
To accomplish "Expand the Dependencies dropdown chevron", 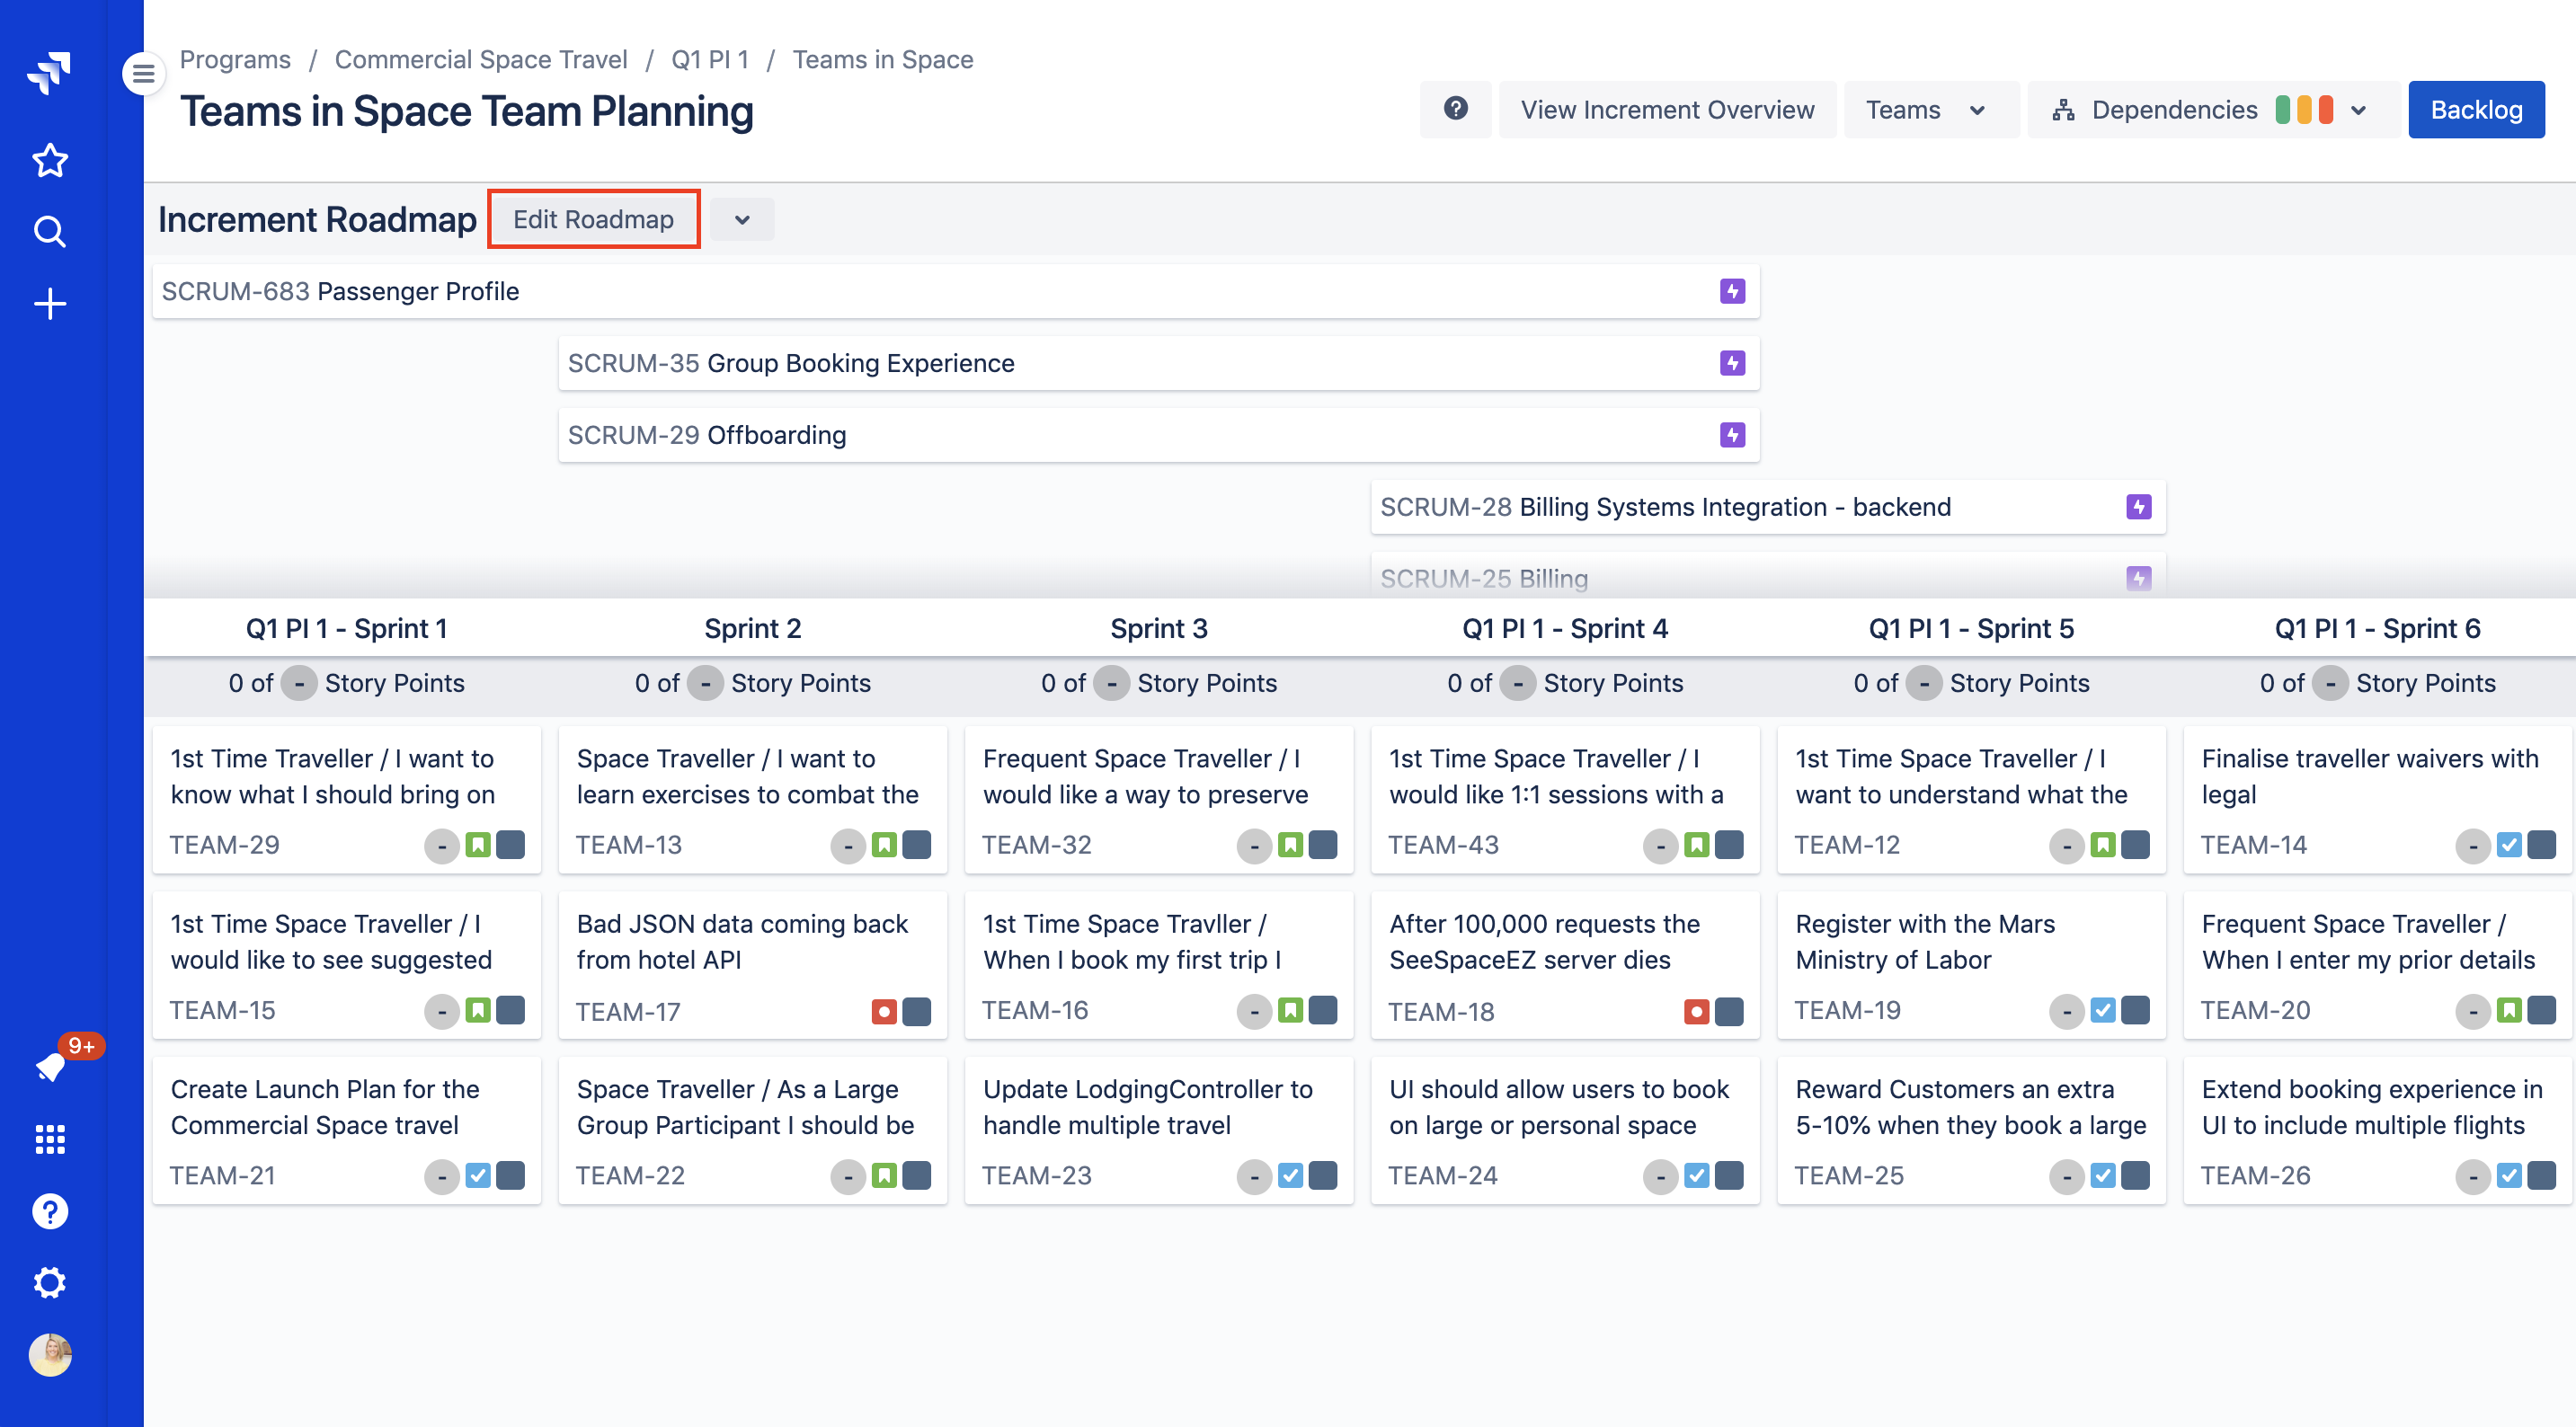I will point(2358,110).
